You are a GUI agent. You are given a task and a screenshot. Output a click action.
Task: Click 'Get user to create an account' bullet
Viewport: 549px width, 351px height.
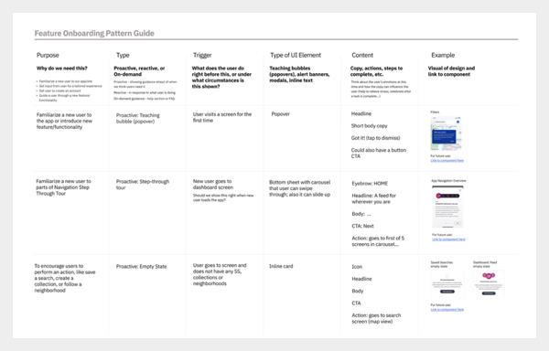click(x=59, y=90)
